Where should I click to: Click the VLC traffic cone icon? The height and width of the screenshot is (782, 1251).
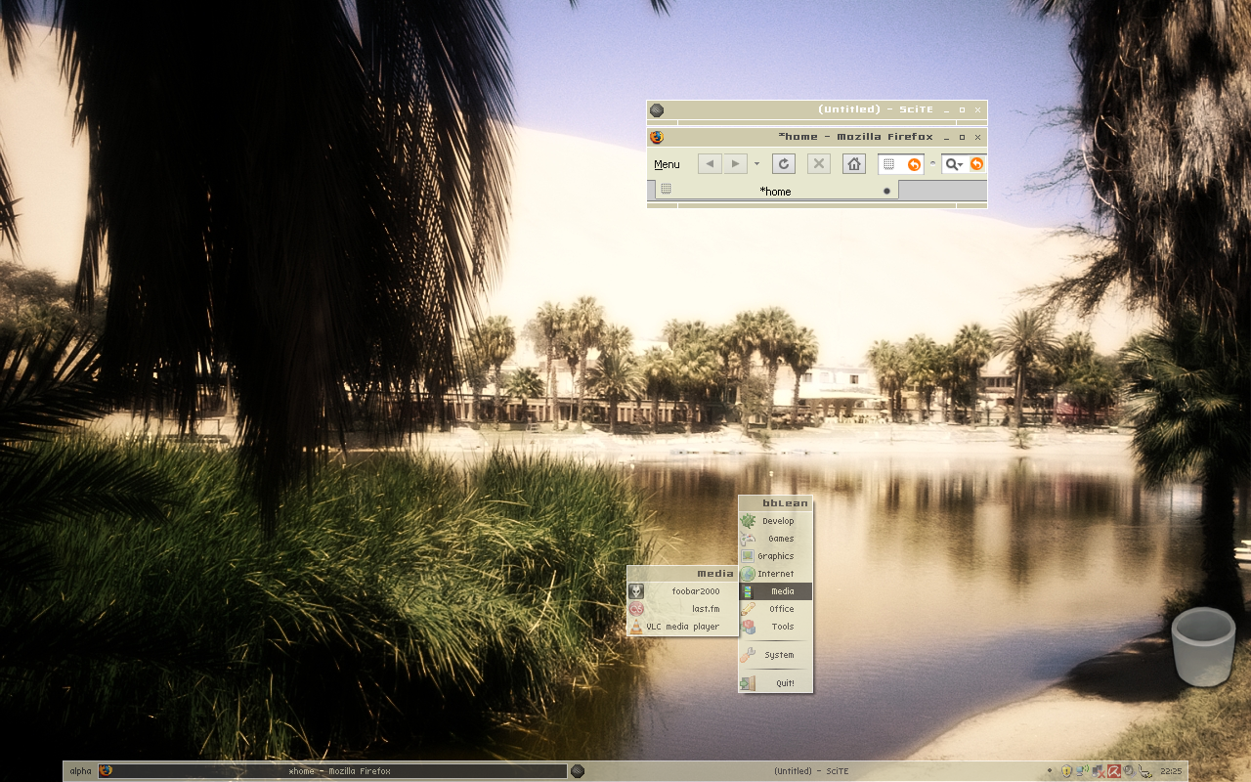coord(636,627)
